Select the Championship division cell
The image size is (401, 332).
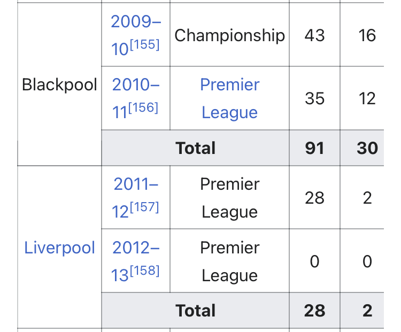coord(230,35)
